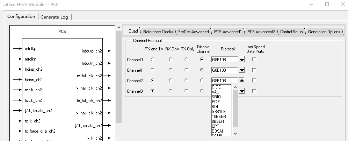Click the refclkp port label
This screenshot has height=141, width=348.
(x=31, y=49)
